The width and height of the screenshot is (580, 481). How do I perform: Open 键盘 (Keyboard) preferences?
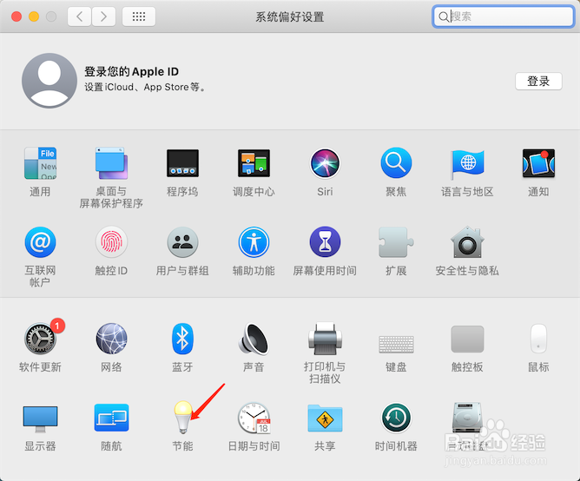point(396,344)
